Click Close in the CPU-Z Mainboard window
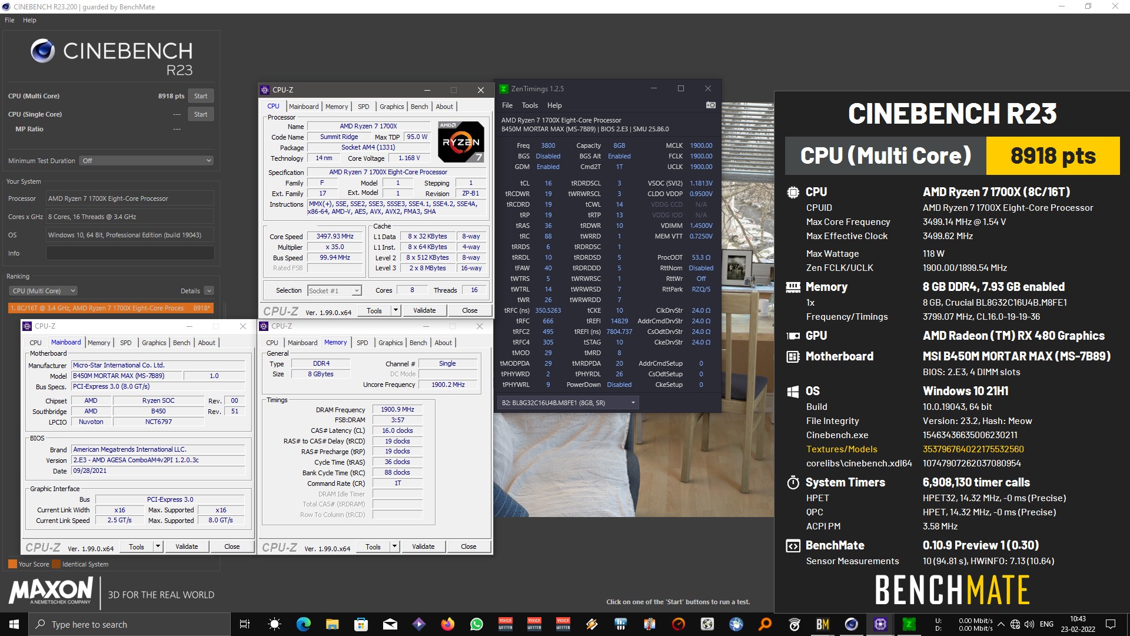The height and width of the screenshot is (636, 1130). pyautogui.click(x=232, y=546)
